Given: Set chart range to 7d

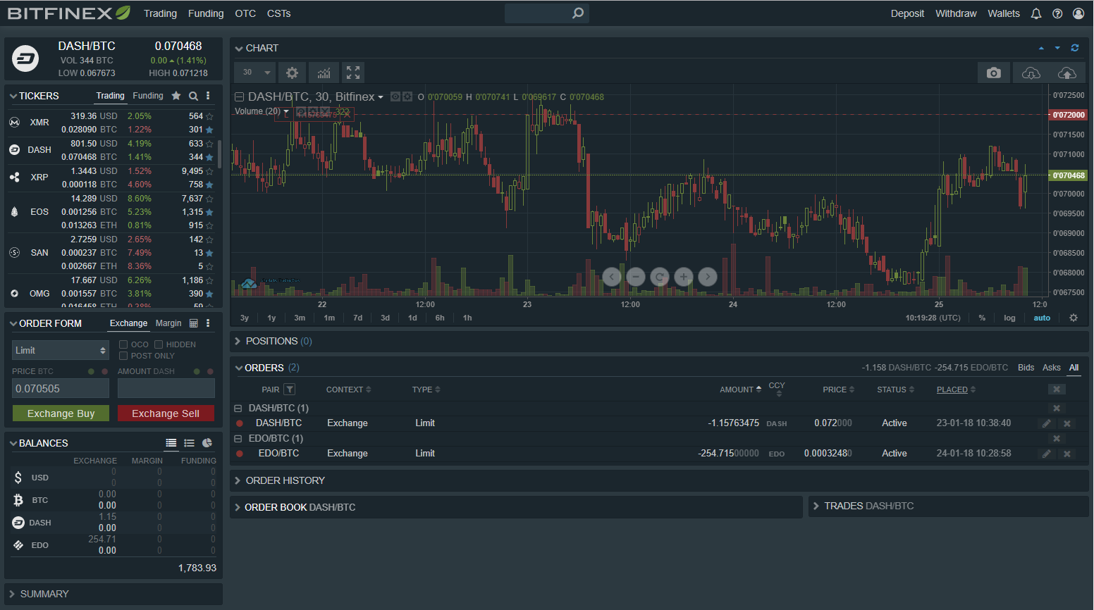Looking at the screenshot, I should [x=357, y=318].
